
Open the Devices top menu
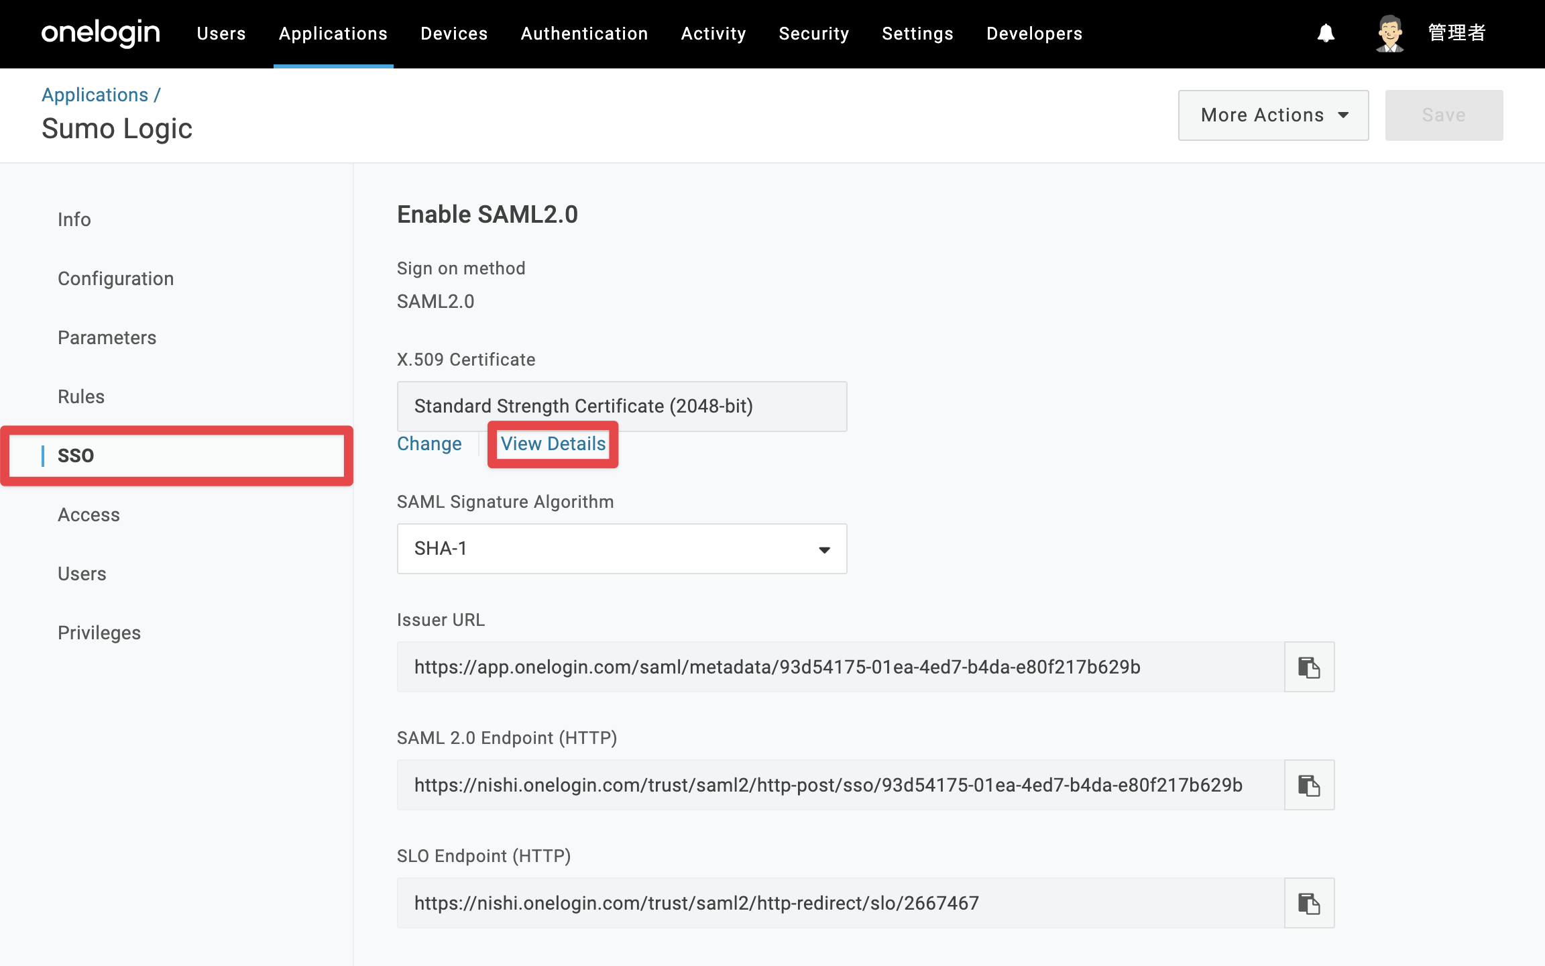click(x=454, y=34)
